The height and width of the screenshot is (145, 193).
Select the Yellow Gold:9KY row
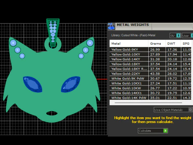pyautogui.click(x=150, y=50)
